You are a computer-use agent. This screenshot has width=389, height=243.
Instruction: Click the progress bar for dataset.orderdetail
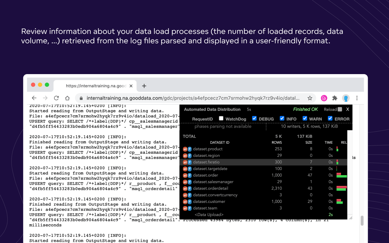(x=342, y=188)
